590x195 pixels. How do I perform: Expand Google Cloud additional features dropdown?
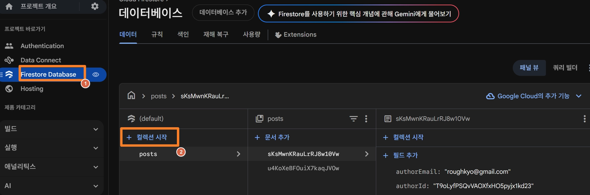click(579, 96)
